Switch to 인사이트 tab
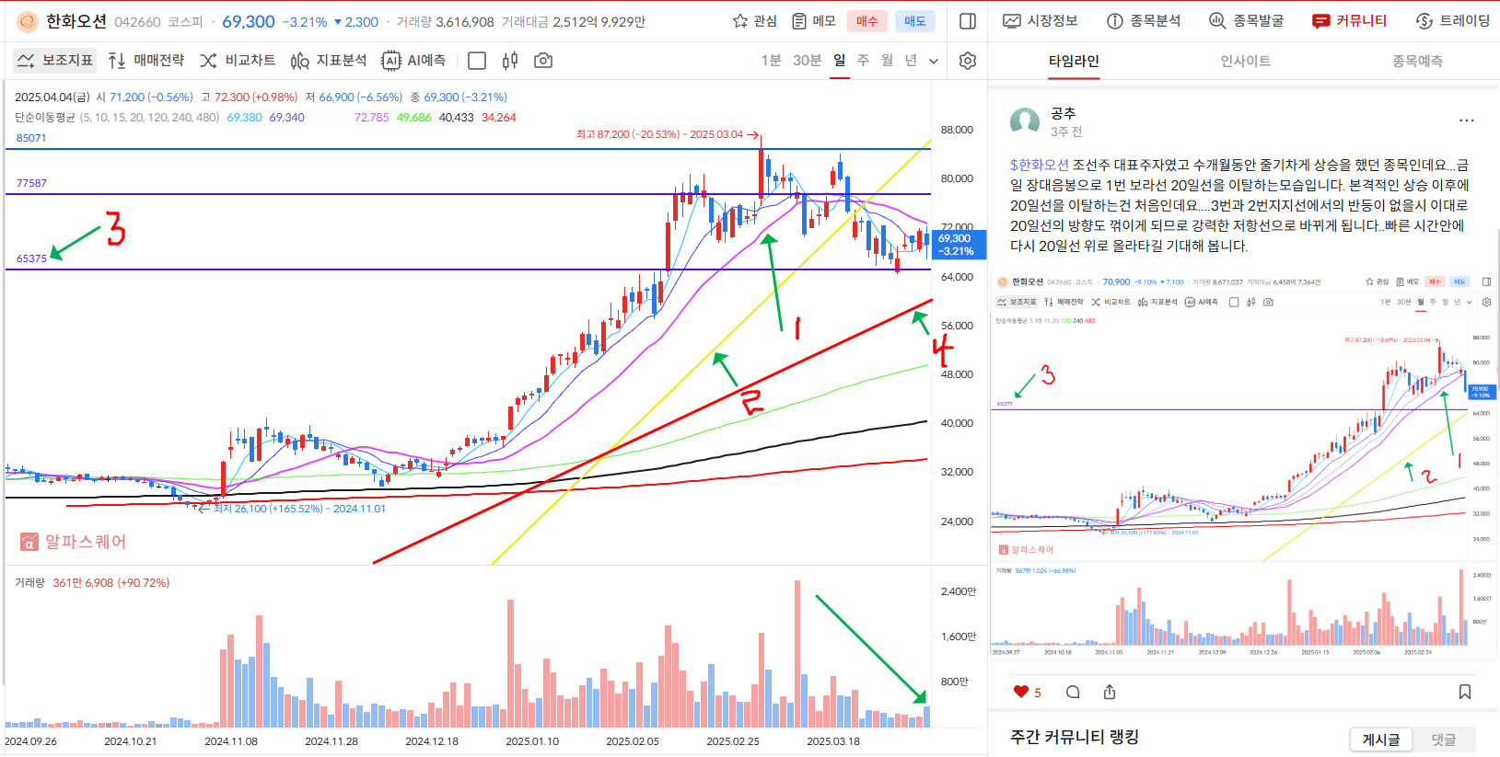Viewport: 1500px width, 757px height. [1246, 62]
